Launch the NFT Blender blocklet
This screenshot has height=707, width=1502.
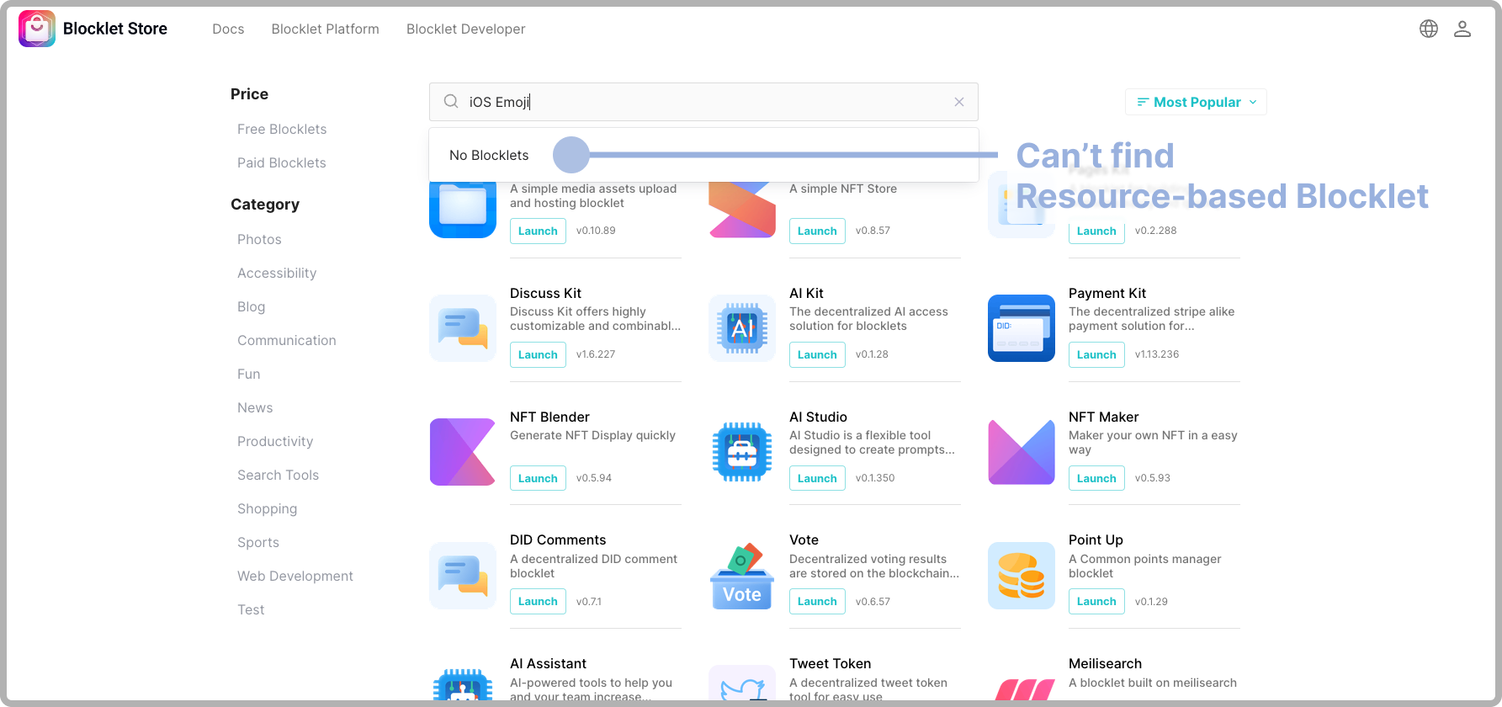point(538,478)
